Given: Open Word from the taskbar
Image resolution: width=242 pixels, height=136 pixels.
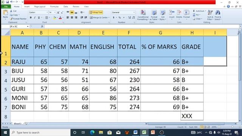Looking at the screenshot, I should (x=135, y=133).
